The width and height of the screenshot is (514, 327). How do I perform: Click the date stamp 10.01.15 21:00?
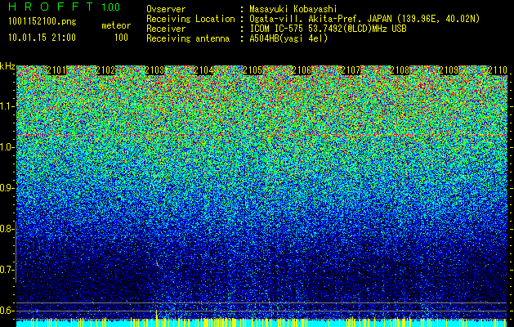coord(42,38)
